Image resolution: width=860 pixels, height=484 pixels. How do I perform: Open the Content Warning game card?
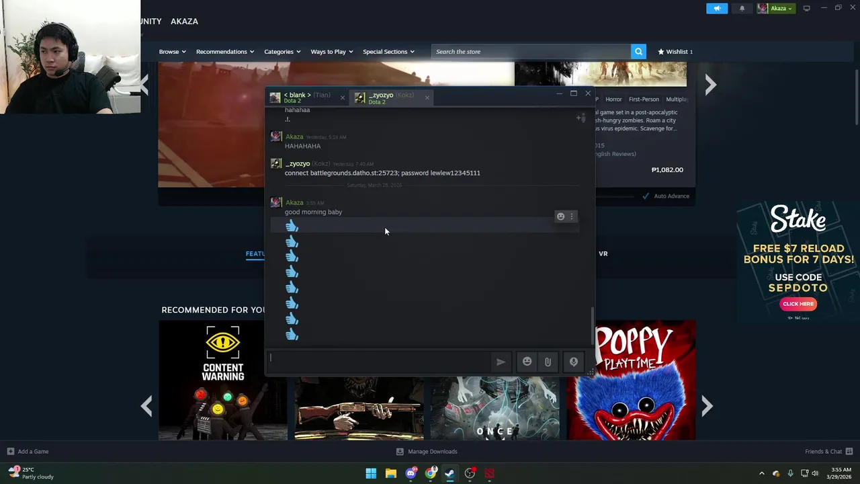(x=222, y=380)
